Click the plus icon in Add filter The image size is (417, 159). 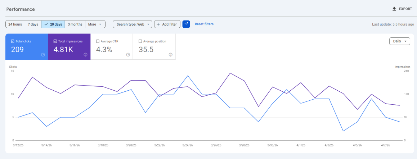[x=158, y=24]
